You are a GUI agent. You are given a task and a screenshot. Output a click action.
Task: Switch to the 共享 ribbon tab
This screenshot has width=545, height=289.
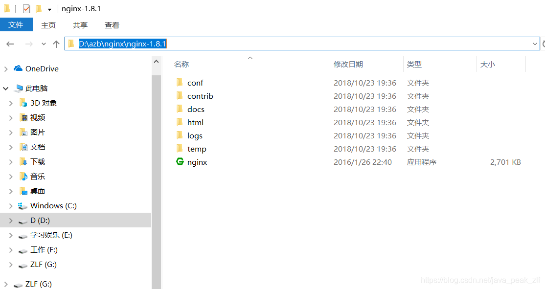[x=80, y=25]
